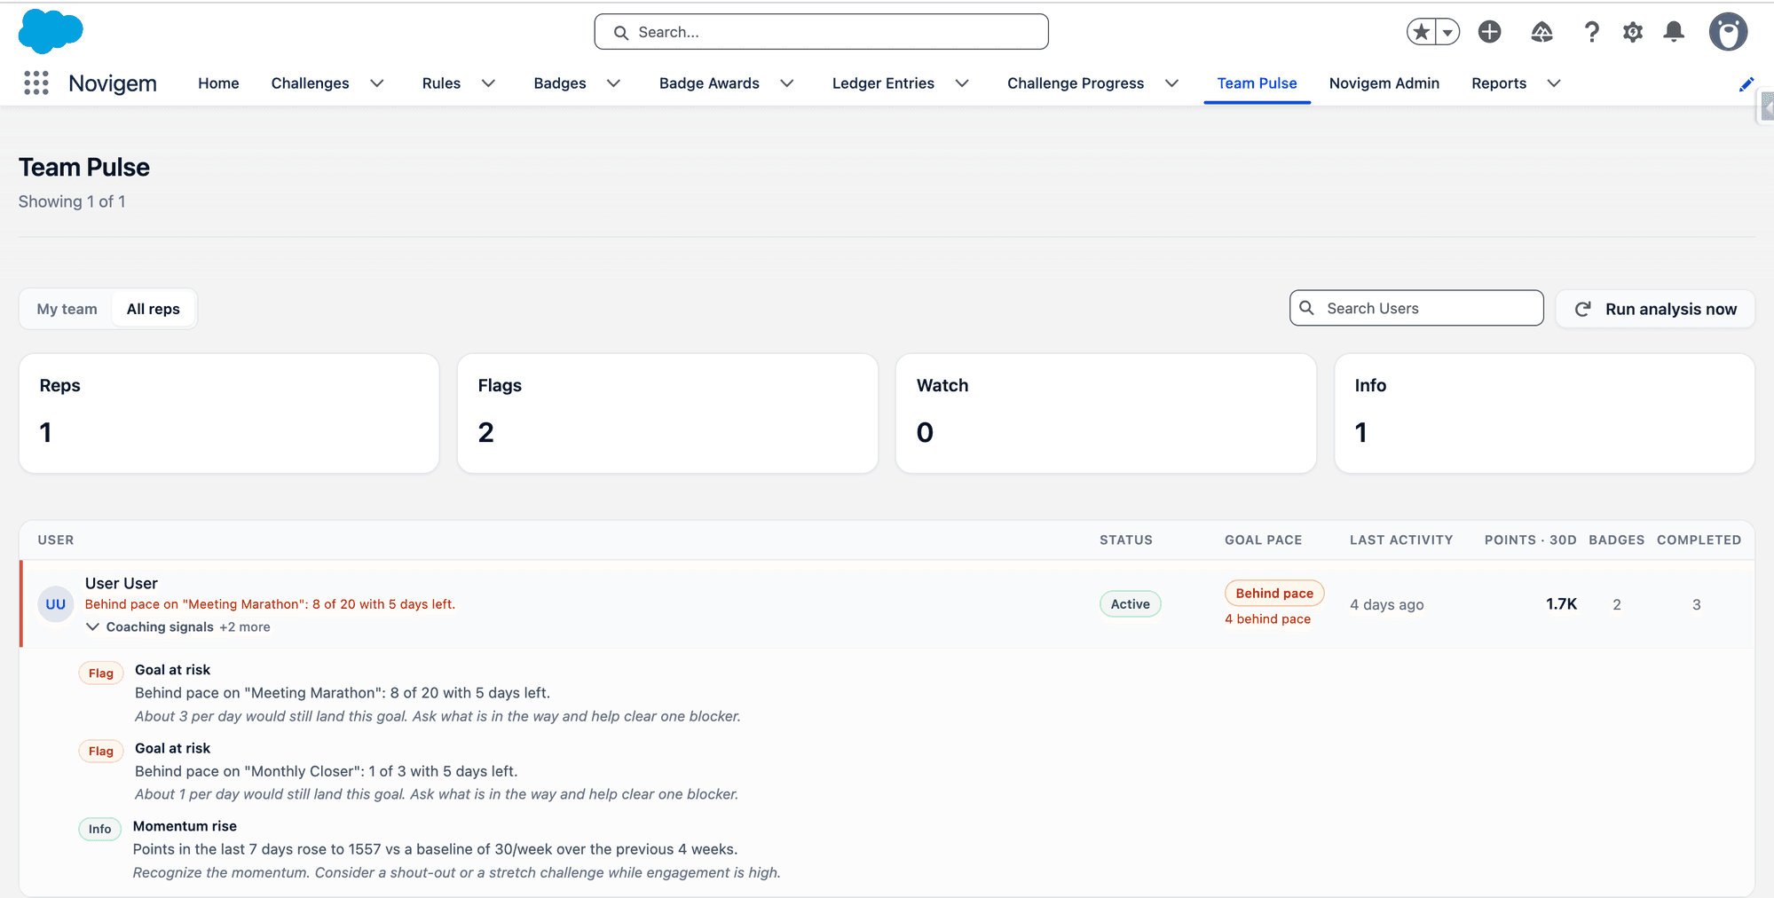Open the App Launcher dots grid

point(36,83)
